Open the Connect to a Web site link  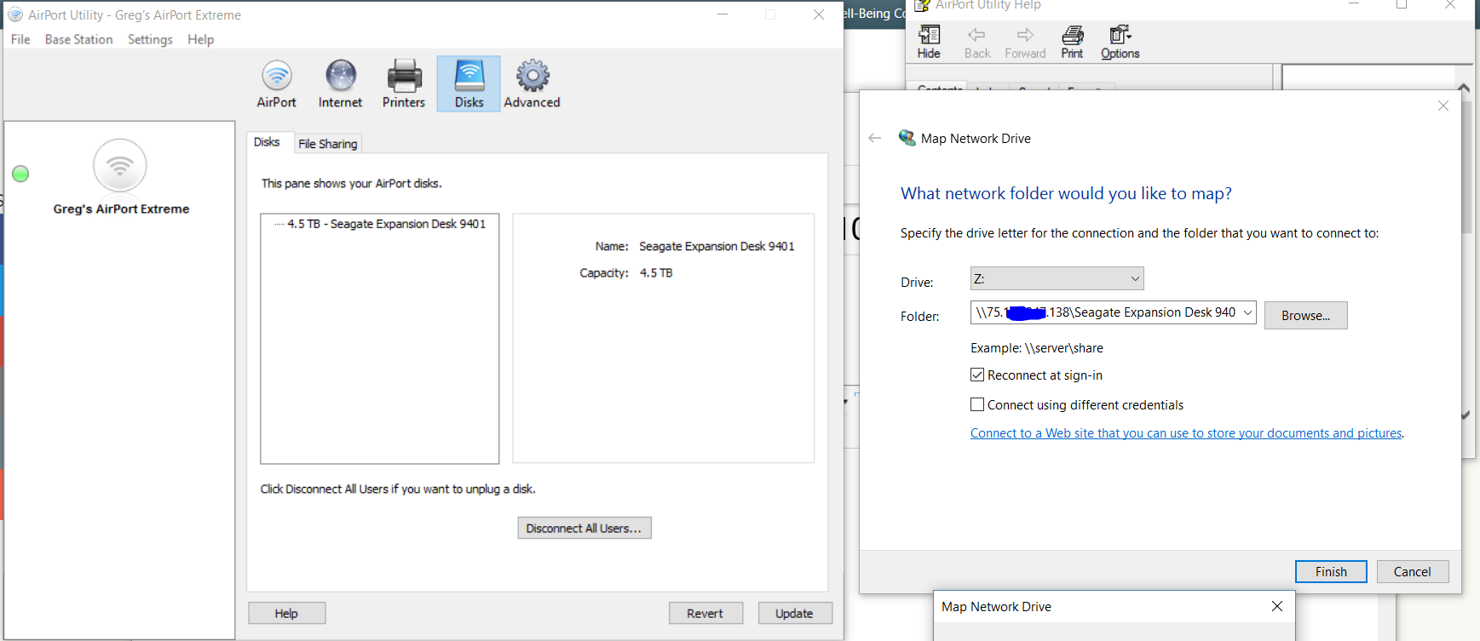1186,433
